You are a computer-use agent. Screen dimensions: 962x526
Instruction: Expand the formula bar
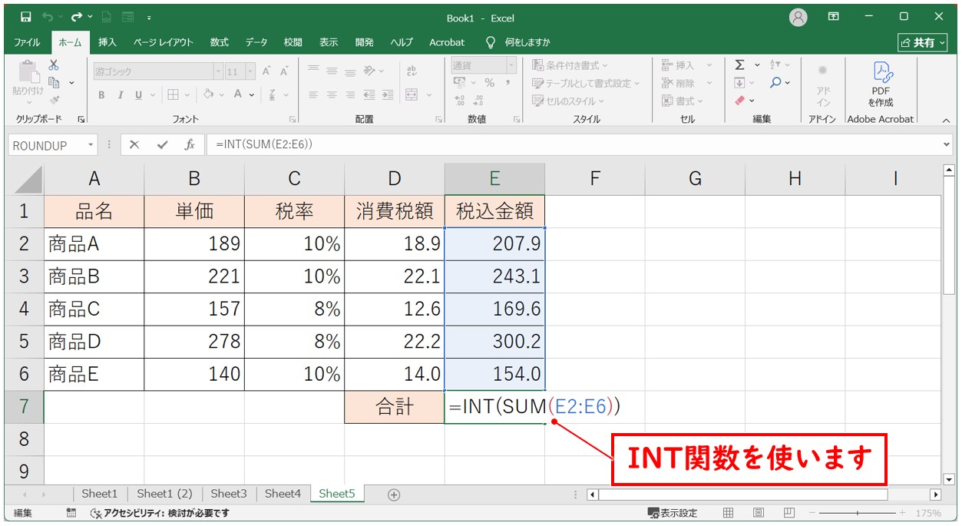click(x=946, y=144)
